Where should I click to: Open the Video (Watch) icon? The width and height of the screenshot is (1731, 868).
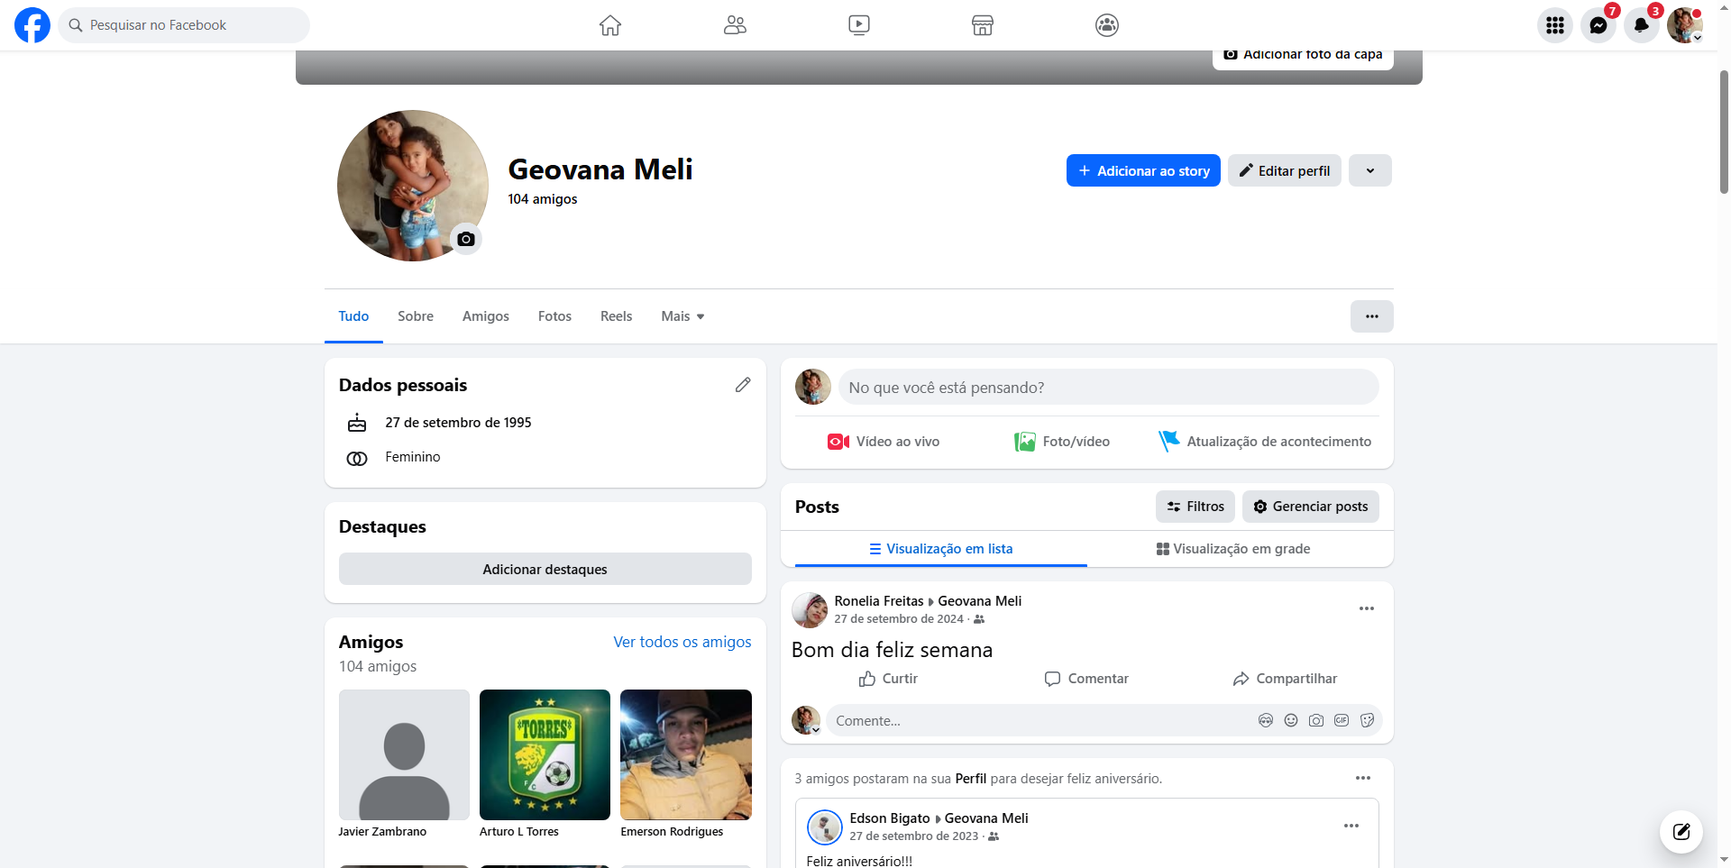coord(858,25)
